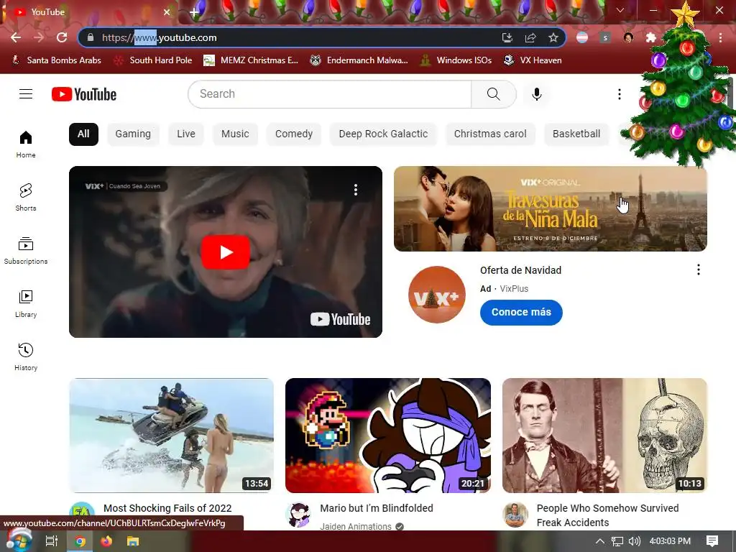Select the Comedy filter chip
This screenshot has width=736, height=552.
click(x=294, y=134)
